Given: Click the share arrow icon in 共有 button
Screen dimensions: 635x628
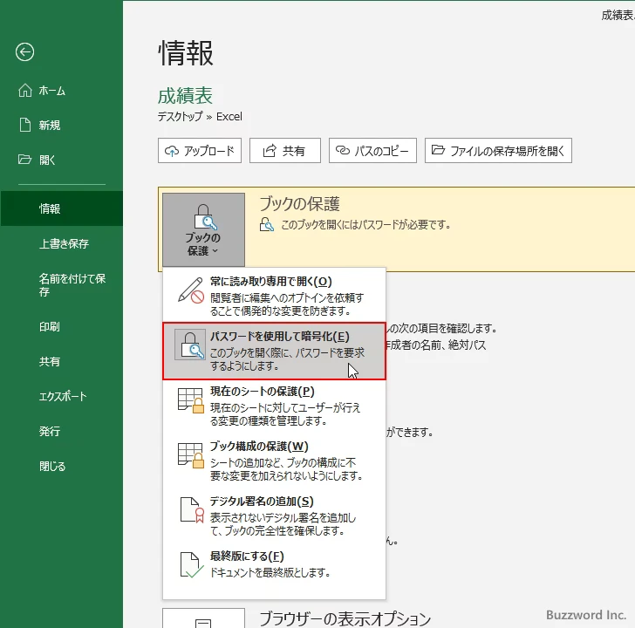Looking at the screenshot, I should click(270, 151).
